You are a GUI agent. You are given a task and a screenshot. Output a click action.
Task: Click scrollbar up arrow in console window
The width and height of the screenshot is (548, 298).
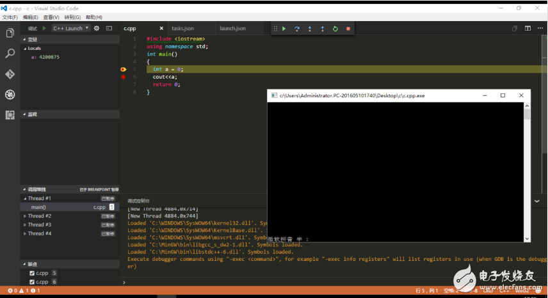tap(527, 106)
